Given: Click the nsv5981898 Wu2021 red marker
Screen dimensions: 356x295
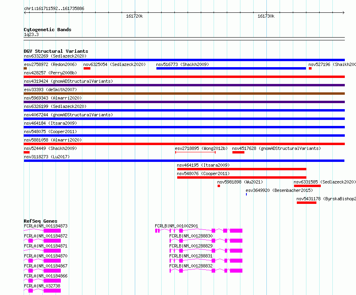Looking at the screenshot, I should [x=219, y=186].
